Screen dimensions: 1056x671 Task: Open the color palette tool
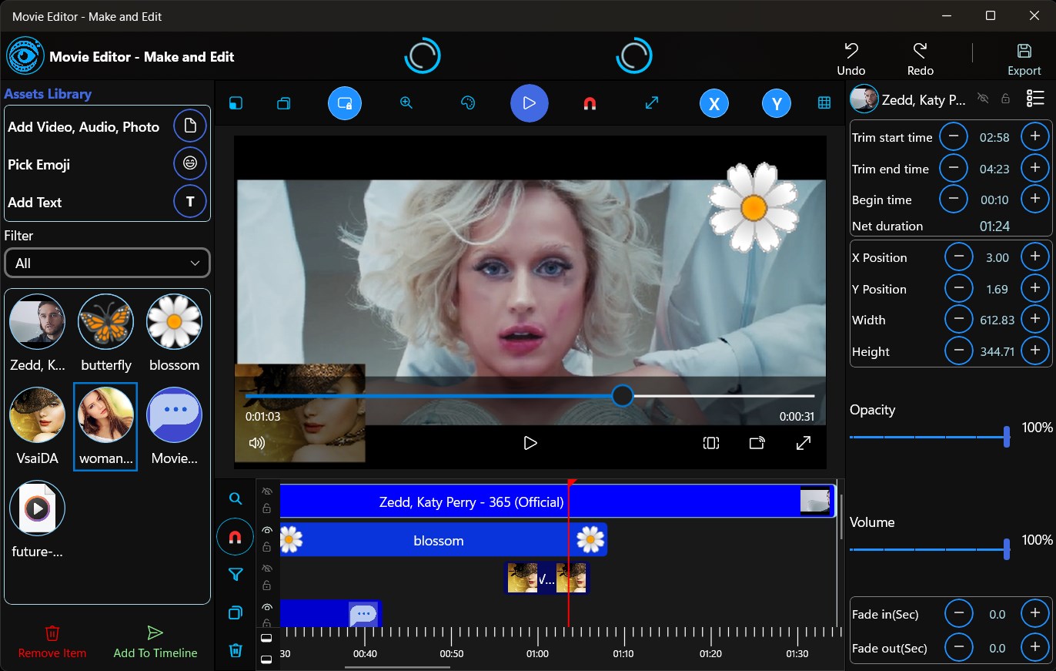pyautogui.click(x=467, y=102)
